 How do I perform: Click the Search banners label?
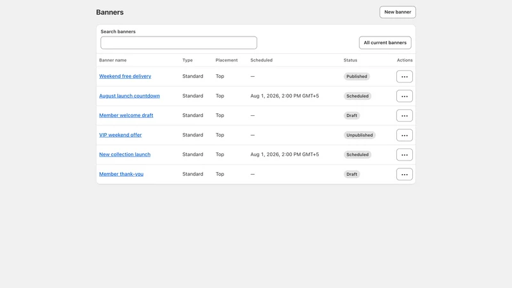[x=118, y=31]
